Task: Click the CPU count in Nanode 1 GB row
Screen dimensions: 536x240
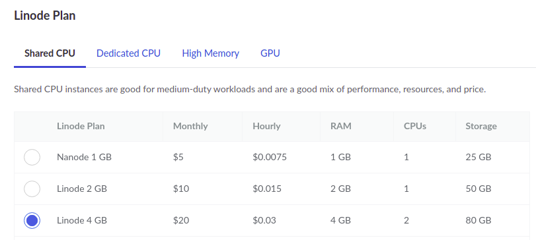Action: tap(406, 157)
